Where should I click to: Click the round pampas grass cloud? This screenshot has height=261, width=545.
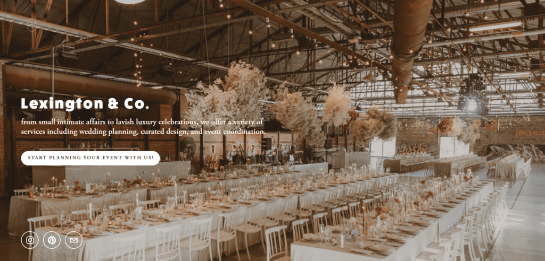(337, 105)
